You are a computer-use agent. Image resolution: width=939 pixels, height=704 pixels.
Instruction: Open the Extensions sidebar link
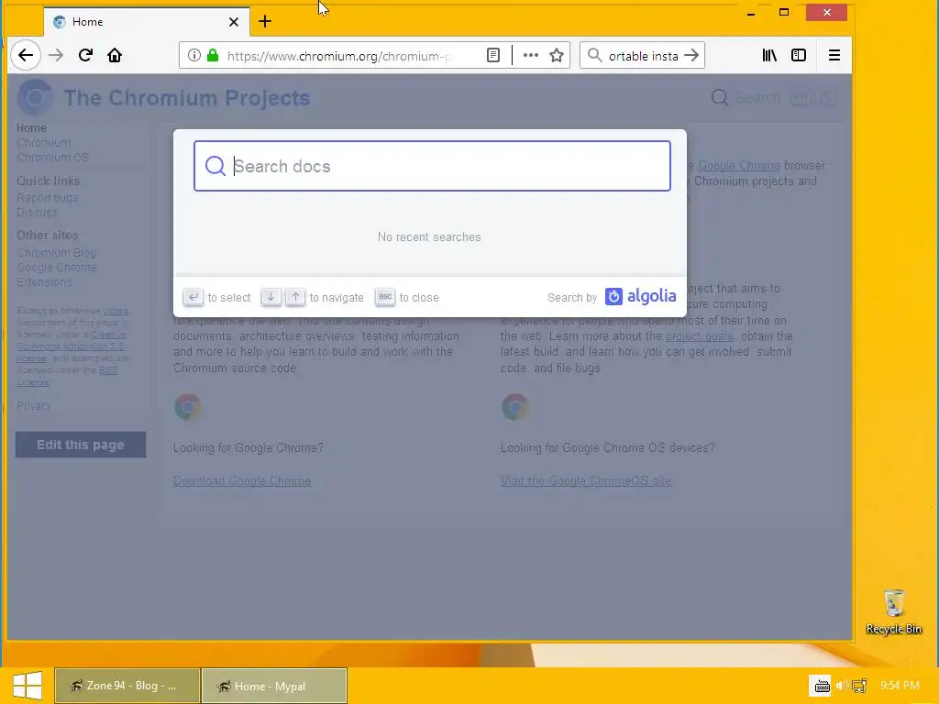pyautogui.click(x=44, y=282)
